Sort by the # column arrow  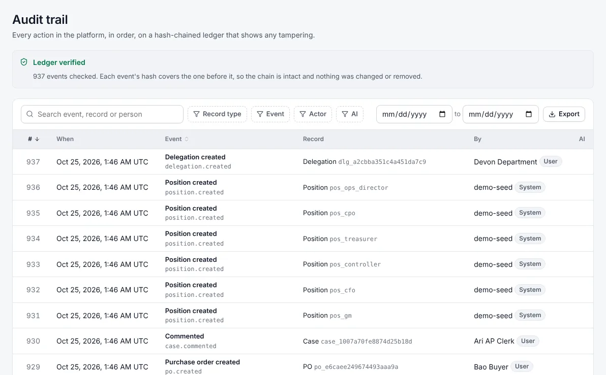pyautogui.click(x=37, y=139)
